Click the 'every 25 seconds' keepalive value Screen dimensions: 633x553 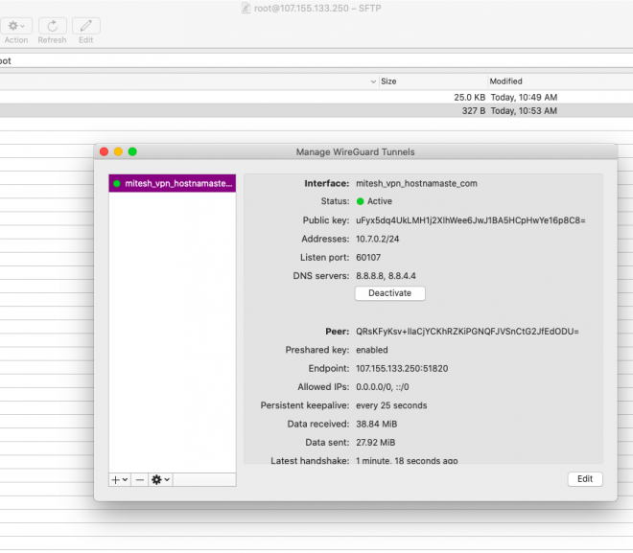[x=391, y=405]
